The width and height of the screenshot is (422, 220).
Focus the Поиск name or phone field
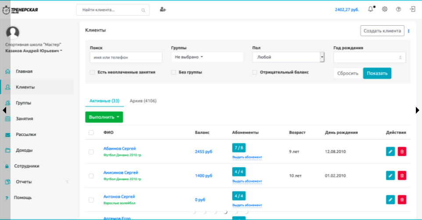point(126,57)
